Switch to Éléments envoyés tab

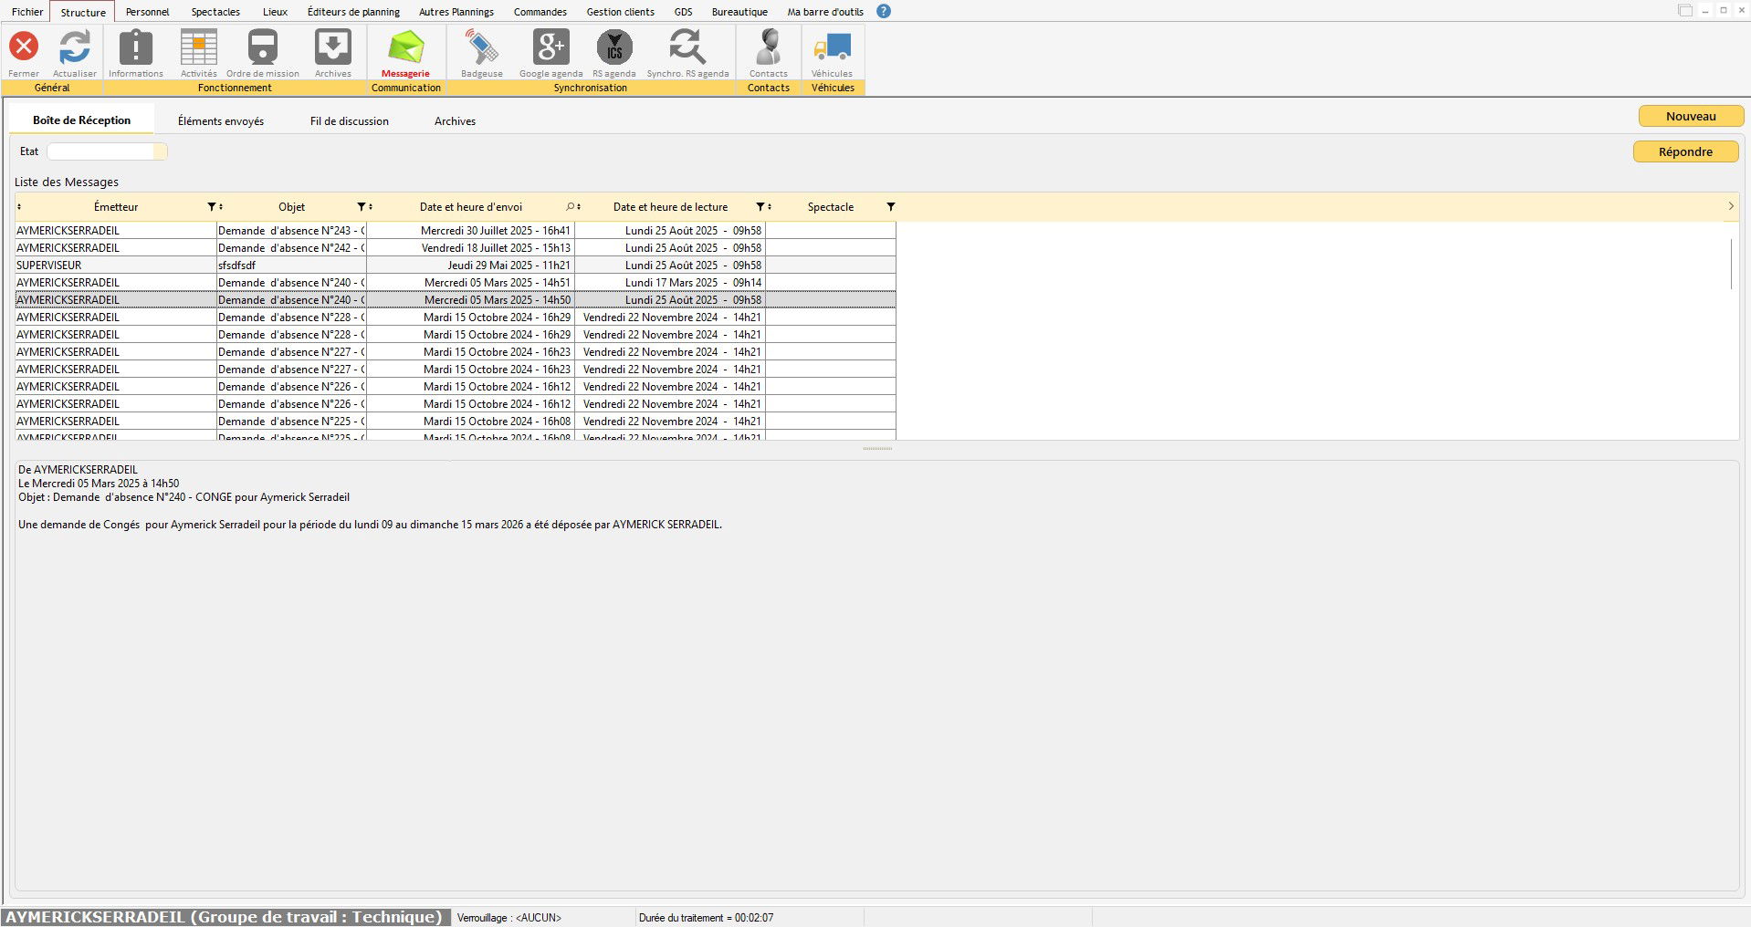[221, 121]
